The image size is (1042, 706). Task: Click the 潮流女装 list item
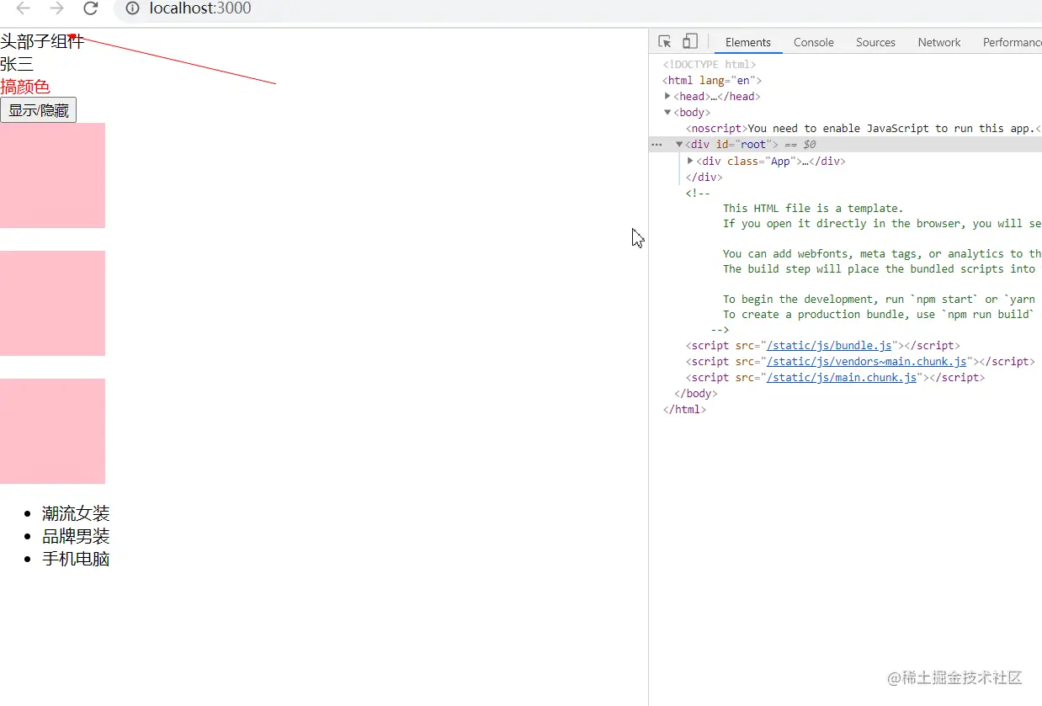pyautogui.click(x=76, y=513)
